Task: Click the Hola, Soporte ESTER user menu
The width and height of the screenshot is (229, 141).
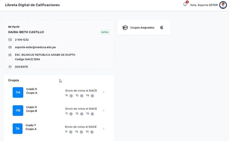Action: pyautogui.click(x=204, y=5)
